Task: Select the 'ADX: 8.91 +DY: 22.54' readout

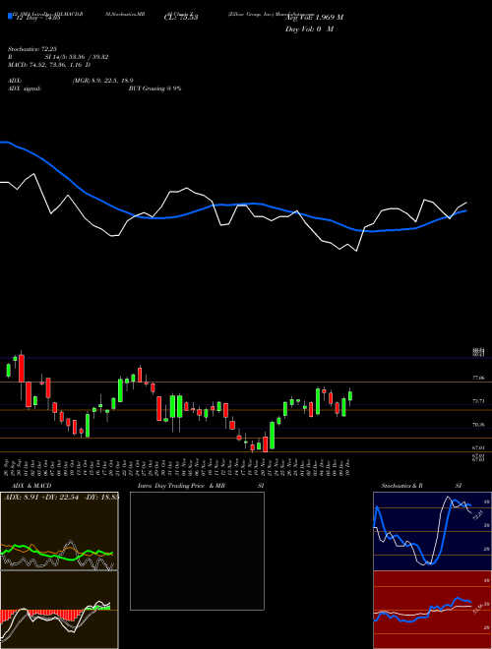Action: pyautogui.click(x=39, y=498)
